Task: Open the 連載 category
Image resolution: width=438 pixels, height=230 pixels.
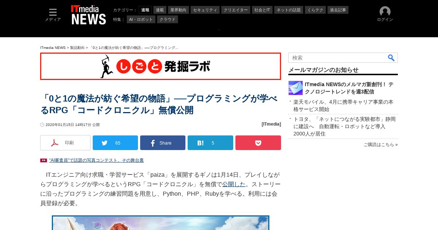Action: coord(160,10)
